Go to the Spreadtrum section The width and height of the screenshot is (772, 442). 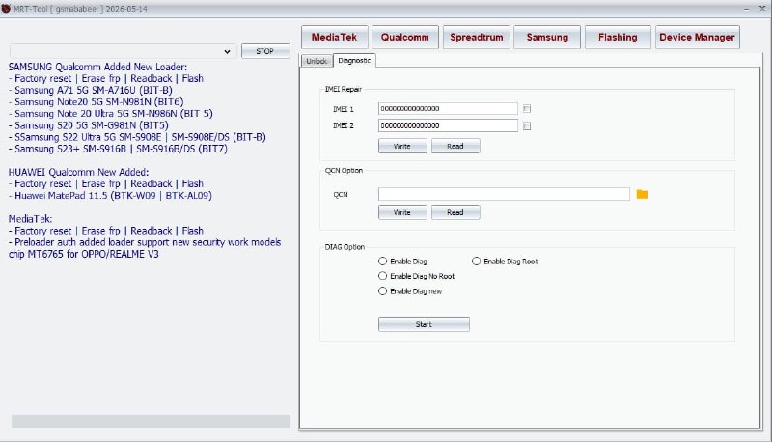(476, 38)
